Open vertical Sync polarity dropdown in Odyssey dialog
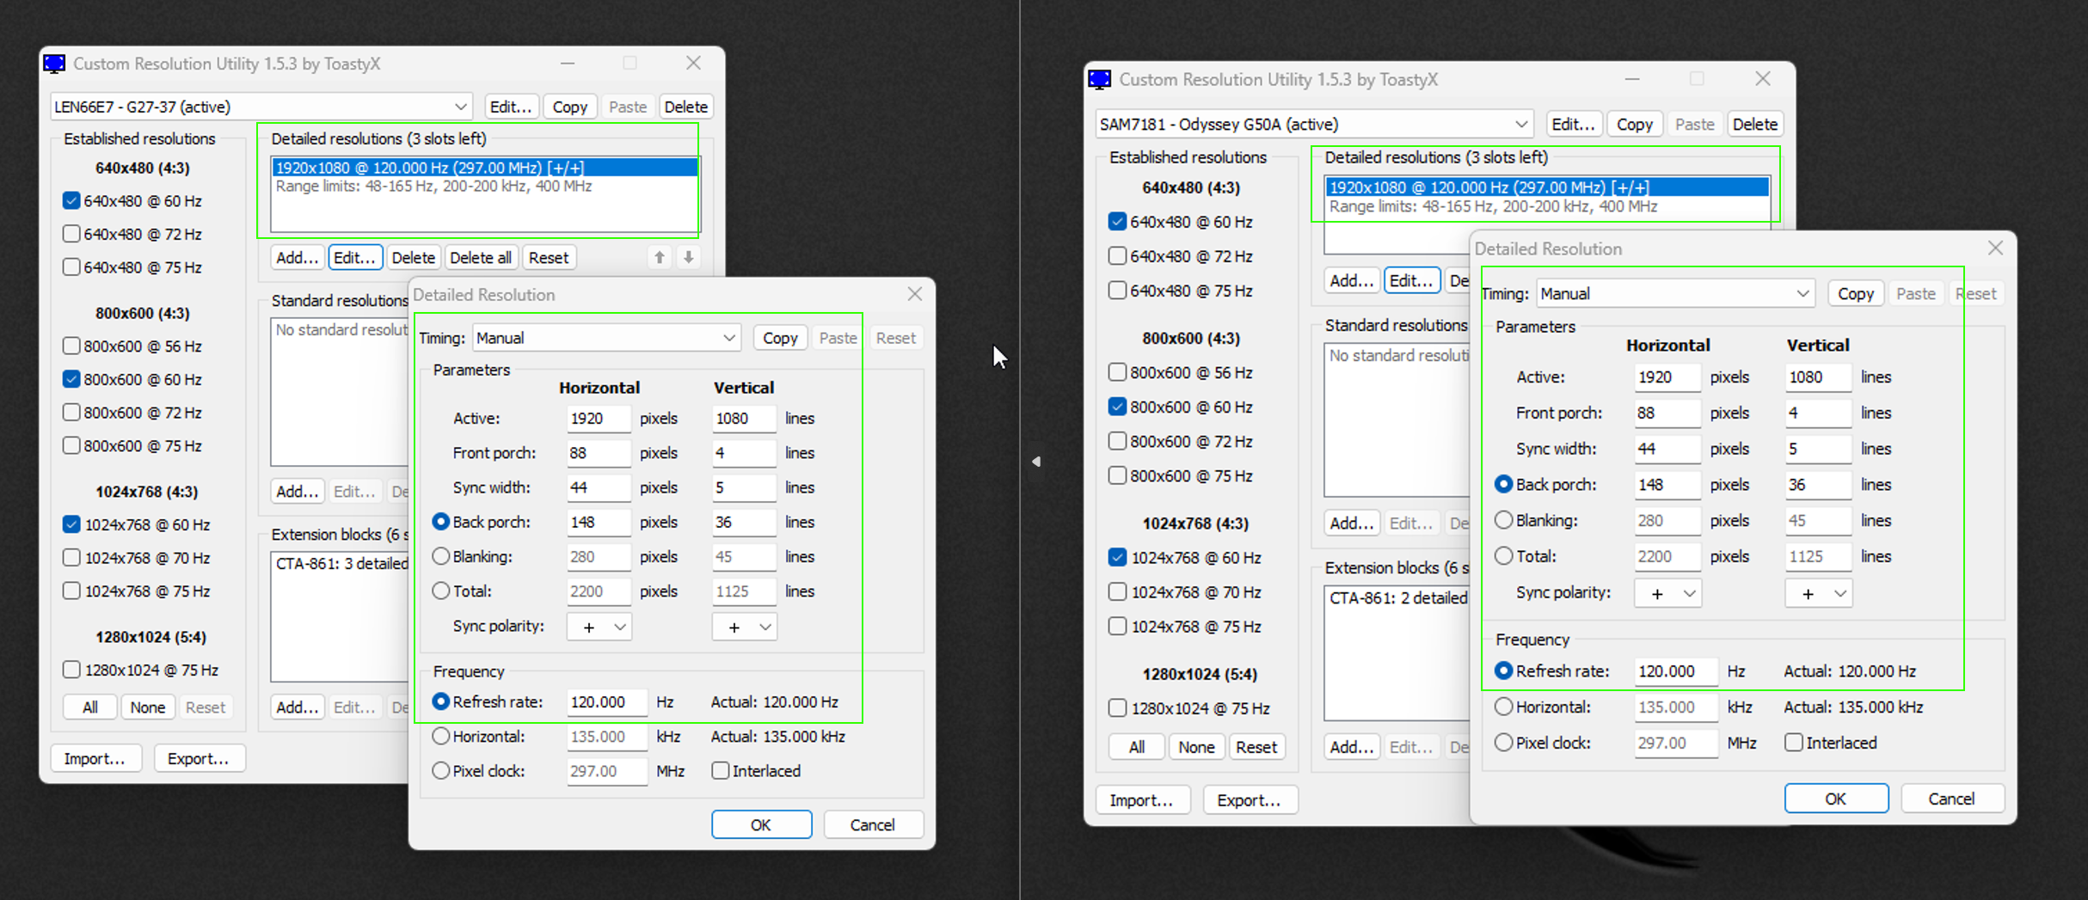 (1818, 594)
